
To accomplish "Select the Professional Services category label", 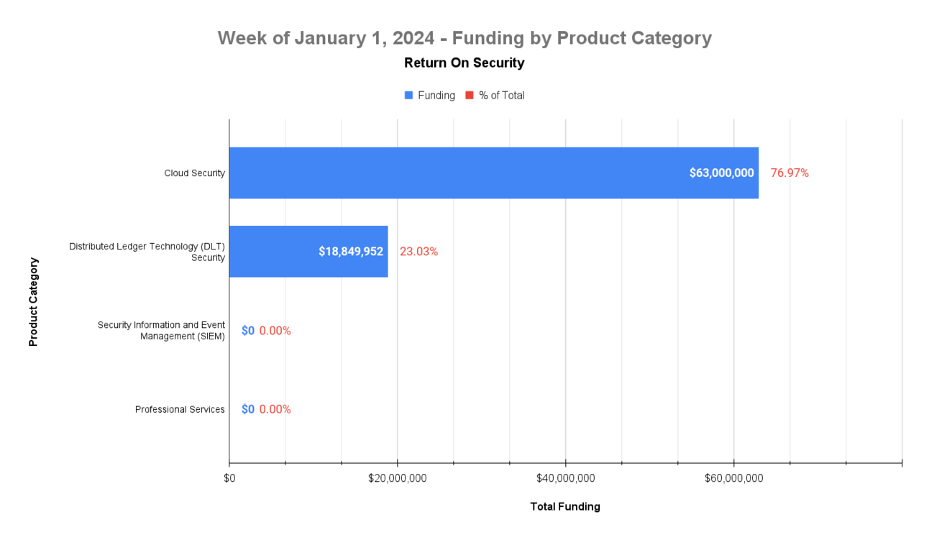I will 180,409.
